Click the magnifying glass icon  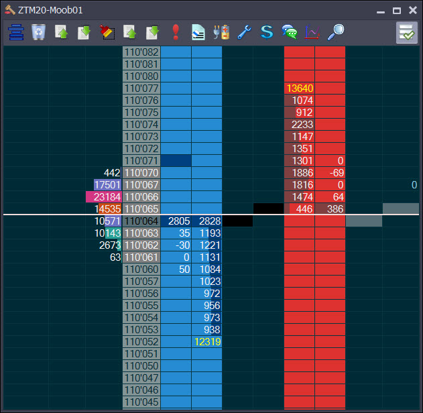tap(335, 32)
